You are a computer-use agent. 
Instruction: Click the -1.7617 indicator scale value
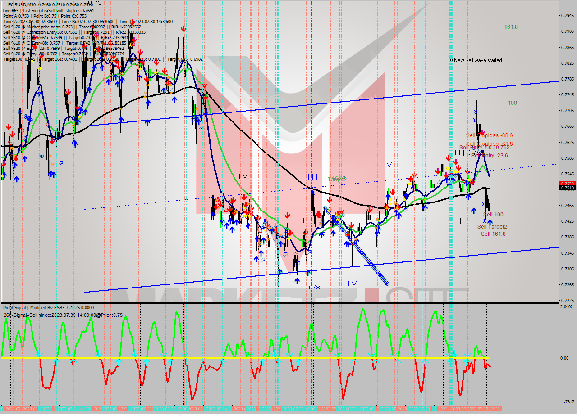click(567, 402)
